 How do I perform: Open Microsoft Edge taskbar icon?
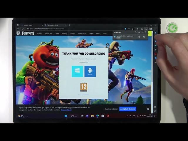(98, 116)
